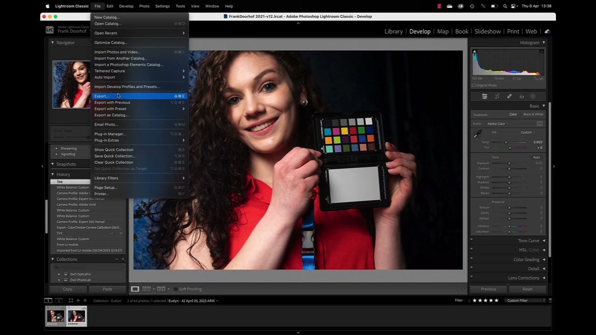Pick the White Balance eyedropper tool
Screen dimensions: 596x335
[478, 134]
